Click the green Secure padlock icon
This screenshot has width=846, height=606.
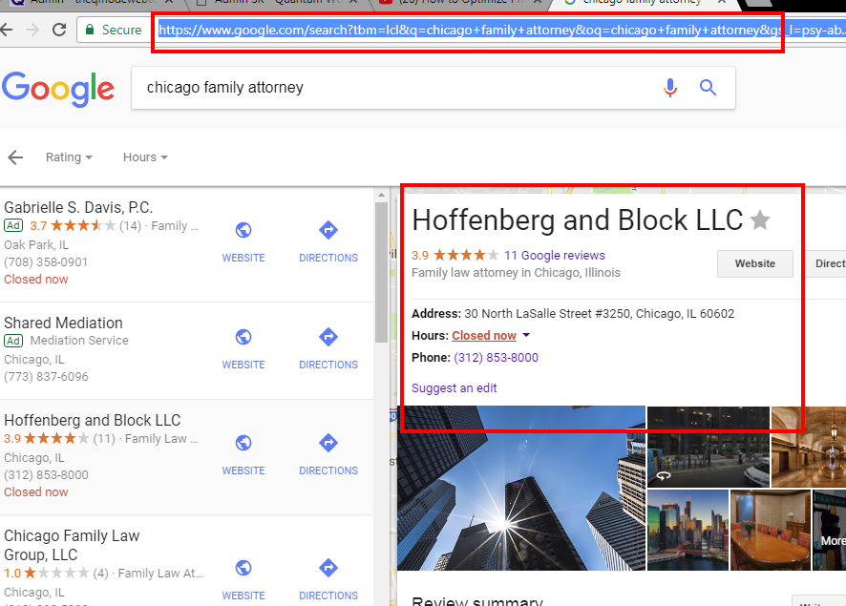click(x=90, y=30)
